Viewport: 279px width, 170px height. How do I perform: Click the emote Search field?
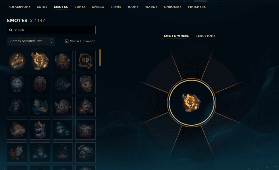pos(51,30)
